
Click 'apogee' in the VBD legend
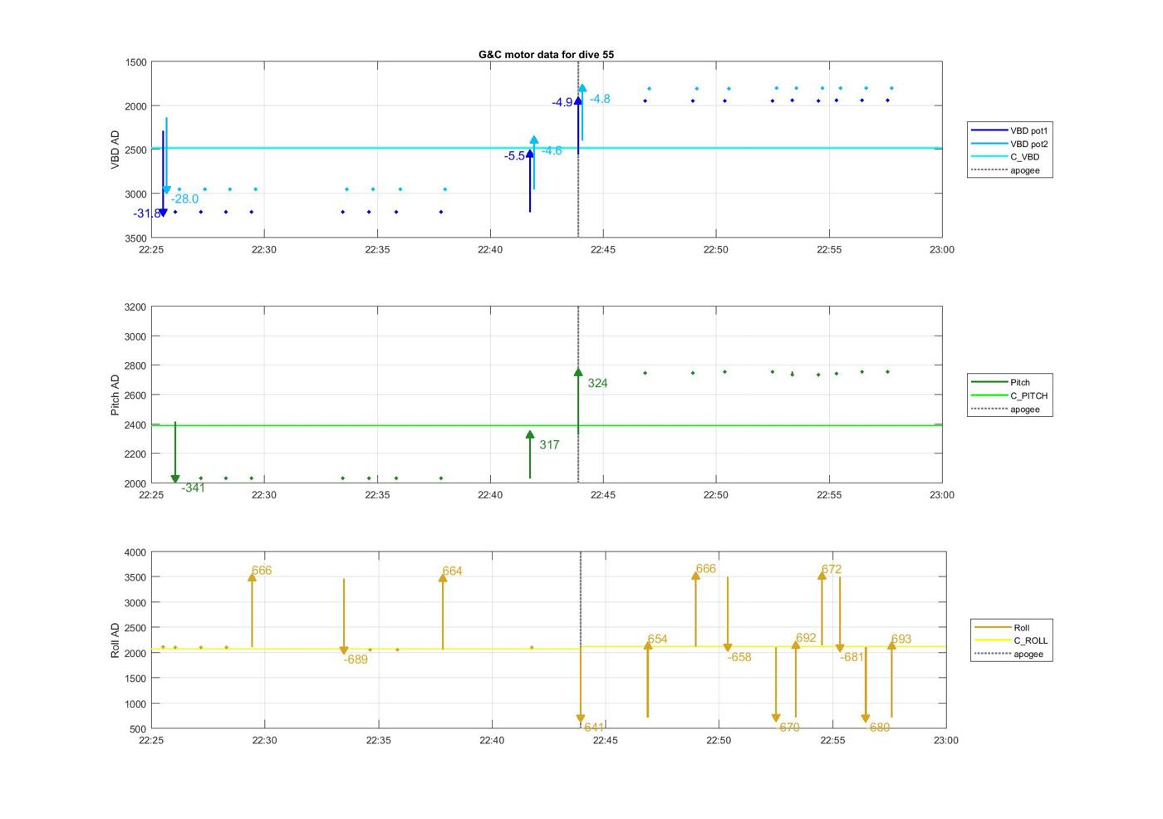1024,170
